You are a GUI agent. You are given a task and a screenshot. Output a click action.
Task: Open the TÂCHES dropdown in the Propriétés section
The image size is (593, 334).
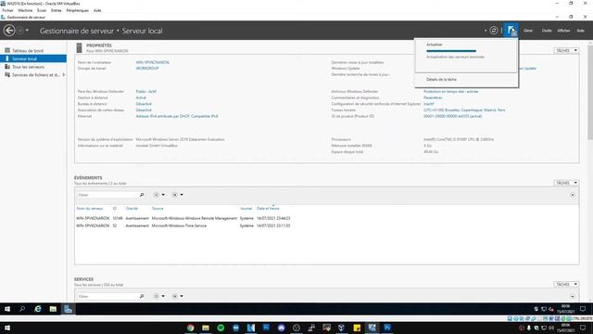[566, 50]
